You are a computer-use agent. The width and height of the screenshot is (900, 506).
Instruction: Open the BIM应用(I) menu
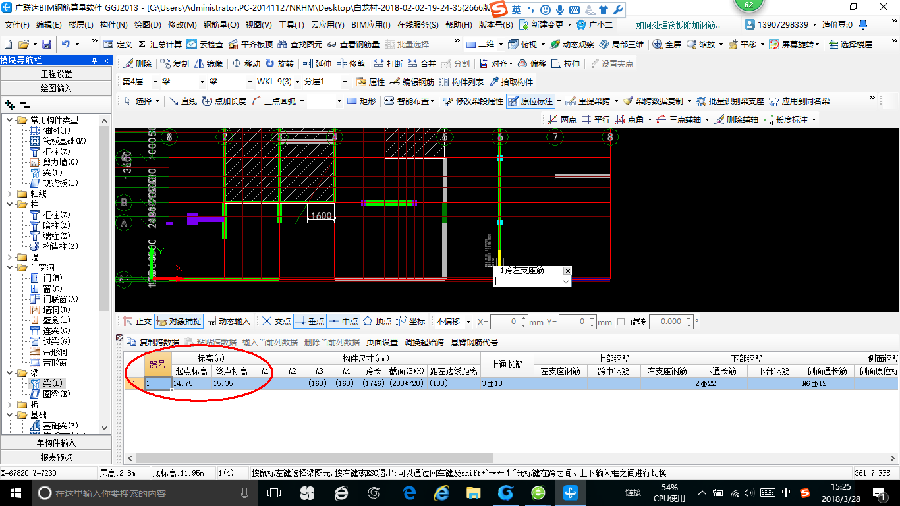[x=371, y=25]
